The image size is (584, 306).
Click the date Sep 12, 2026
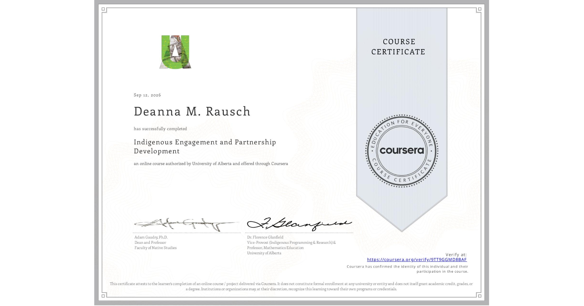click(x=147, y=95)
